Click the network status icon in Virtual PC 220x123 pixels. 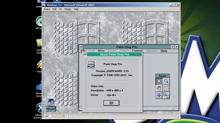tap(63, 116)
